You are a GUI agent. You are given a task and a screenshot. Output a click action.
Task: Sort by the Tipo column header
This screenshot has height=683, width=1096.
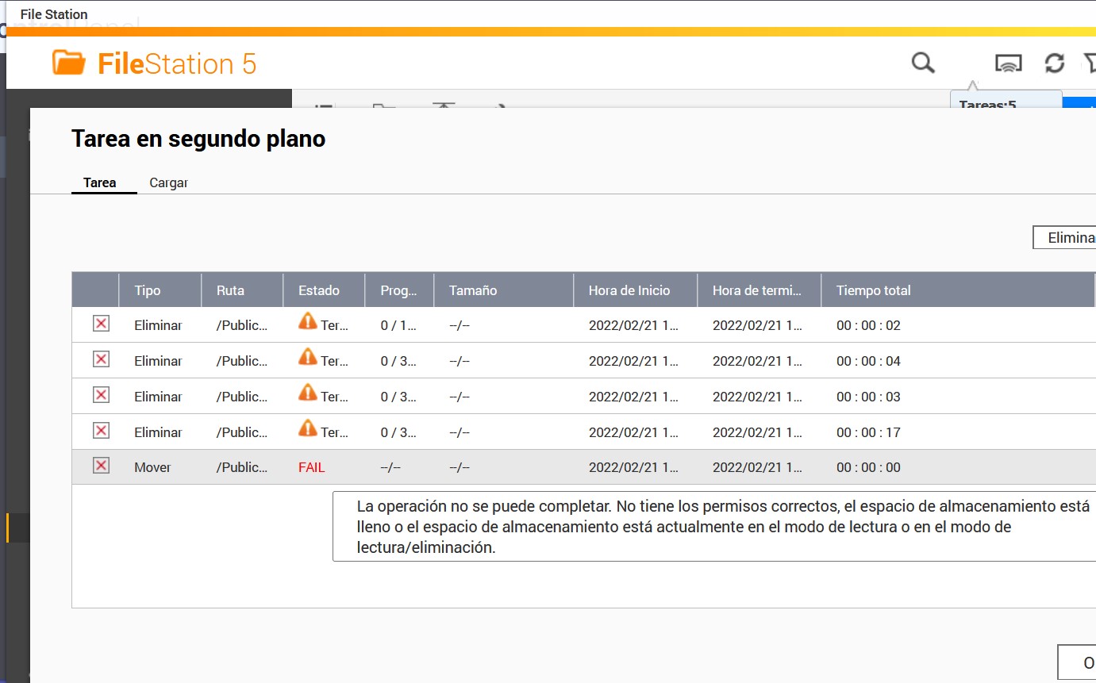coord(148,290)
